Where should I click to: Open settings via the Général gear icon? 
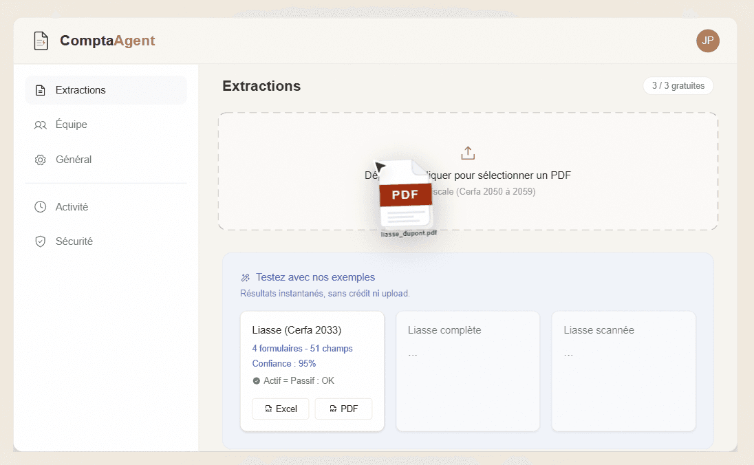[x=40, y=159]
